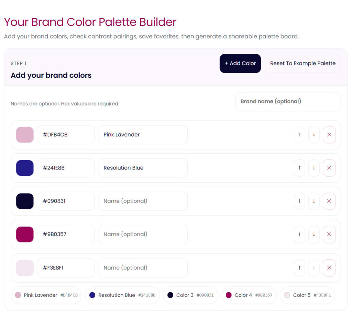Click the down arrow beside Resolution Blue
Viewport: 352px width, 316px height.
(314, 168)
